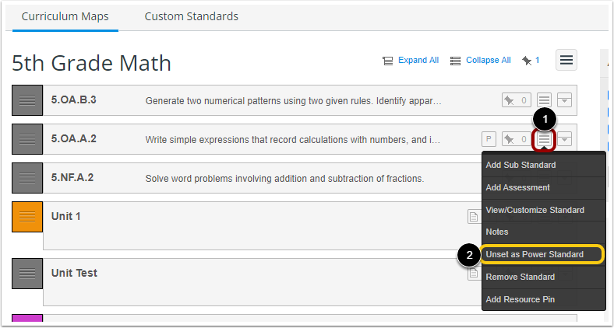
Task: Select Unset as Power Standard menu option
Action: [535, 254]
